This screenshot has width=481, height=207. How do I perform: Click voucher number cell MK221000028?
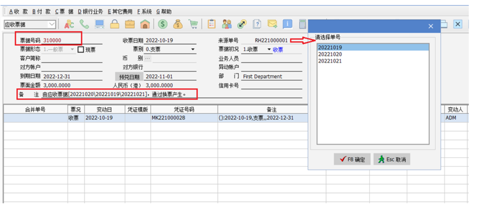click(184, 118)
